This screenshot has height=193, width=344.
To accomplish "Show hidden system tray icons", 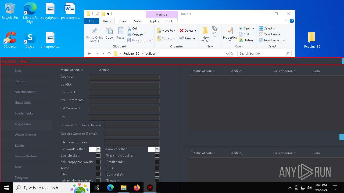I will [290, 188].
